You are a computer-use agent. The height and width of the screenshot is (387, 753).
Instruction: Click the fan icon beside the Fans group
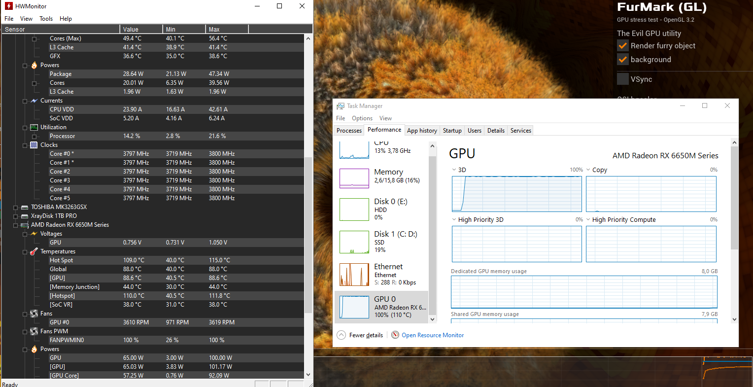click(34, 314)
